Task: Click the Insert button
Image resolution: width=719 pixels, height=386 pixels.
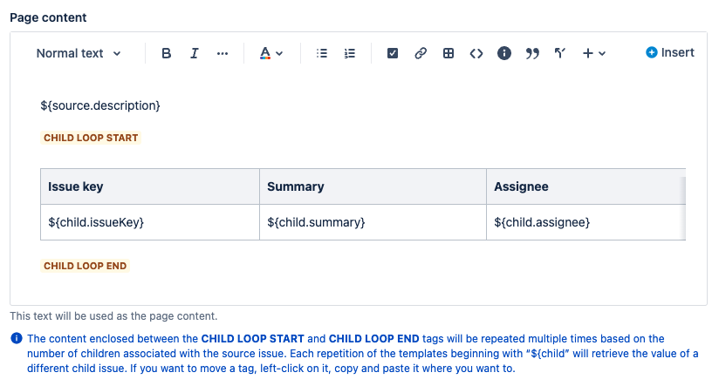Action: tap(670, 53)
